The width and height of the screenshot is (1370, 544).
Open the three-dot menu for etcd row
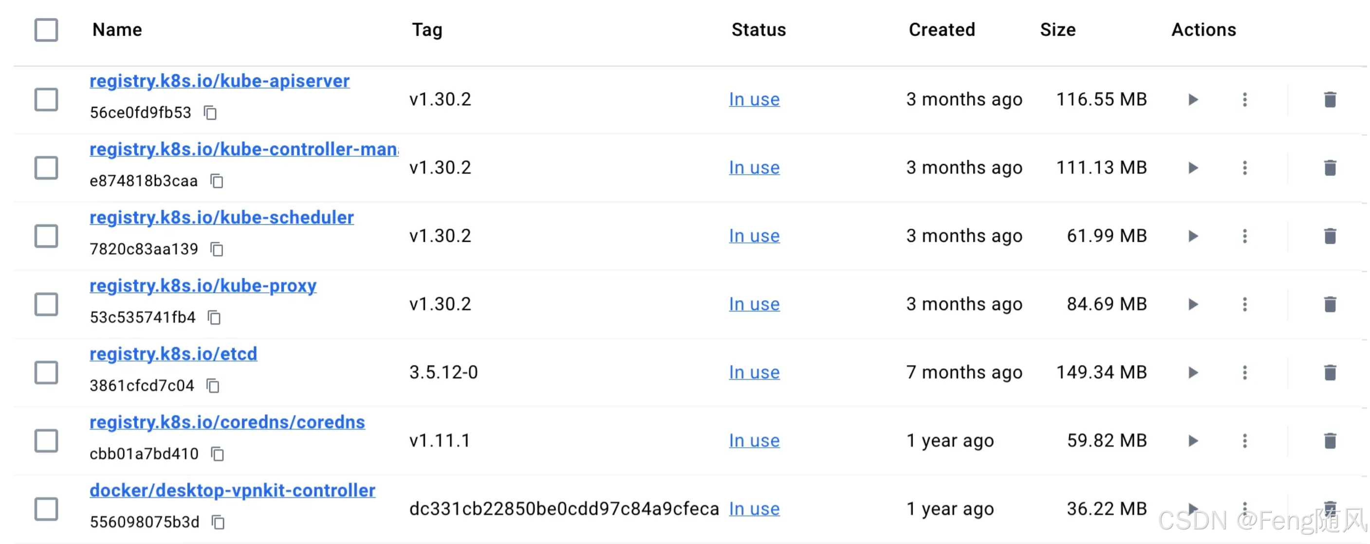pos(1244,372)
